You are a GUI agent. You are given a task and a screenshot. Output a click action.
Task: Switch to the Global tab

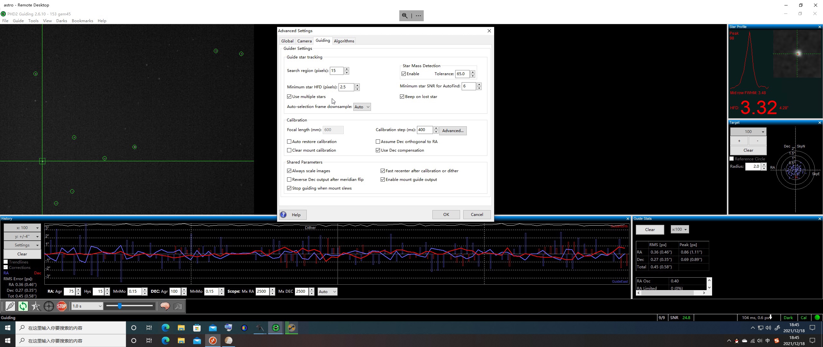pos(287,41)
